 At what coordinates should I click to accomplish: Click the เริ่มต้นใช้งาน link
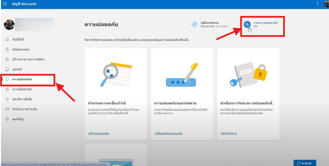(x=228, y=134)
